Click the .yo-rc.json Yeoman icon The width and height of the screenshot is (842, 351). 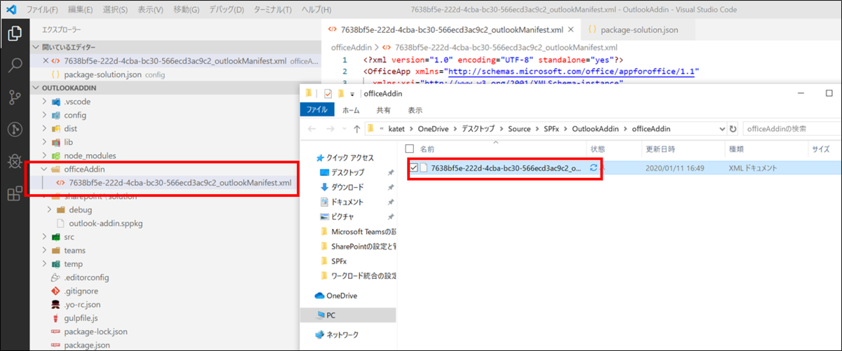55,305
